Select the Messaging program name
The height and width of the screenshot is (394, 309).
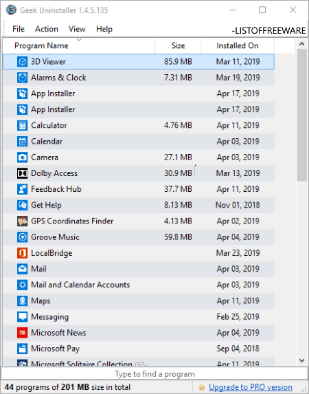(x=49, y=317)
